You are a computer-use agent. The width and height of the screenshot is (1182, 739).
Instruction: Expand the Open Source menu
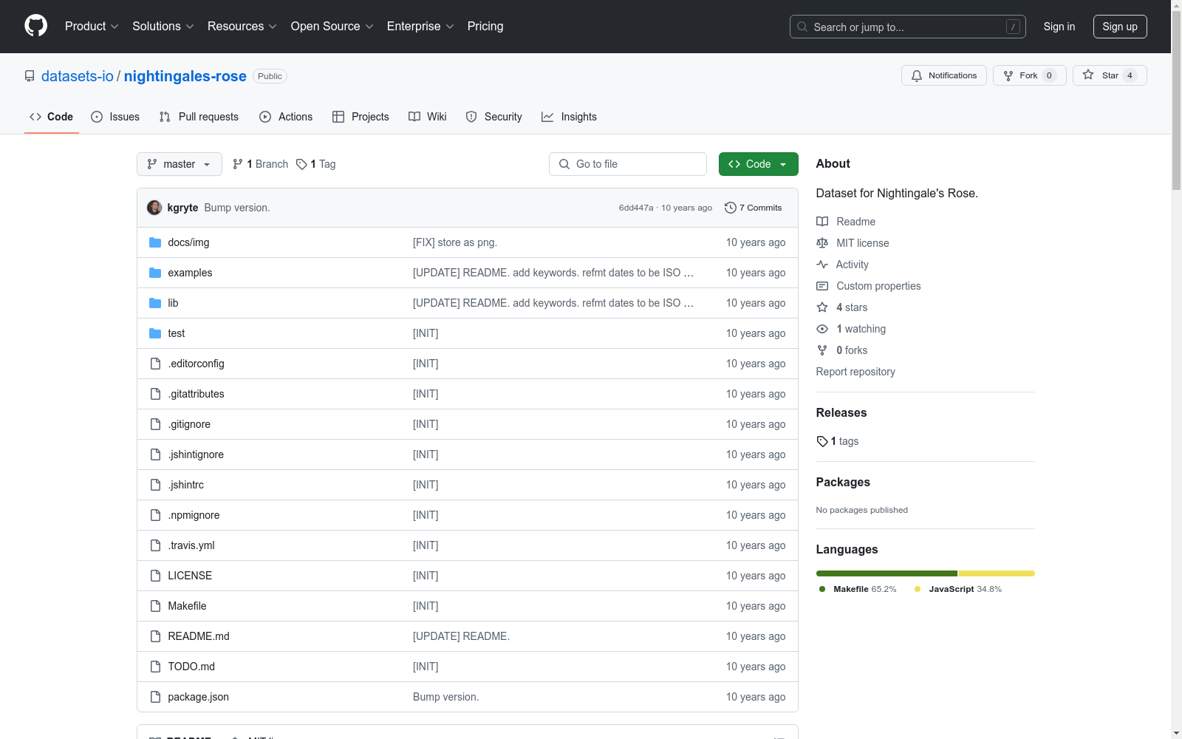332,27
